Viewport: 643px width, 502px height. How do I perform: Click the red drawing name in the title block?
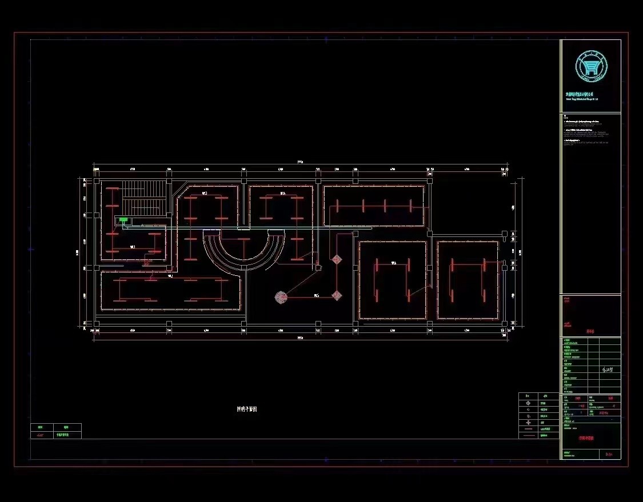(x=586, y=438)
